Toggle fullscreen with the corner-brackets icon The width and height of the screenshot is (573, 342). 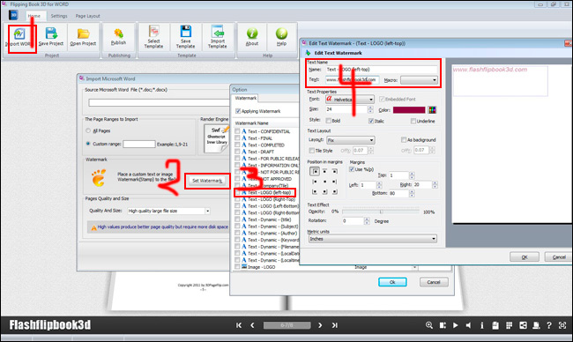[562, 325]
